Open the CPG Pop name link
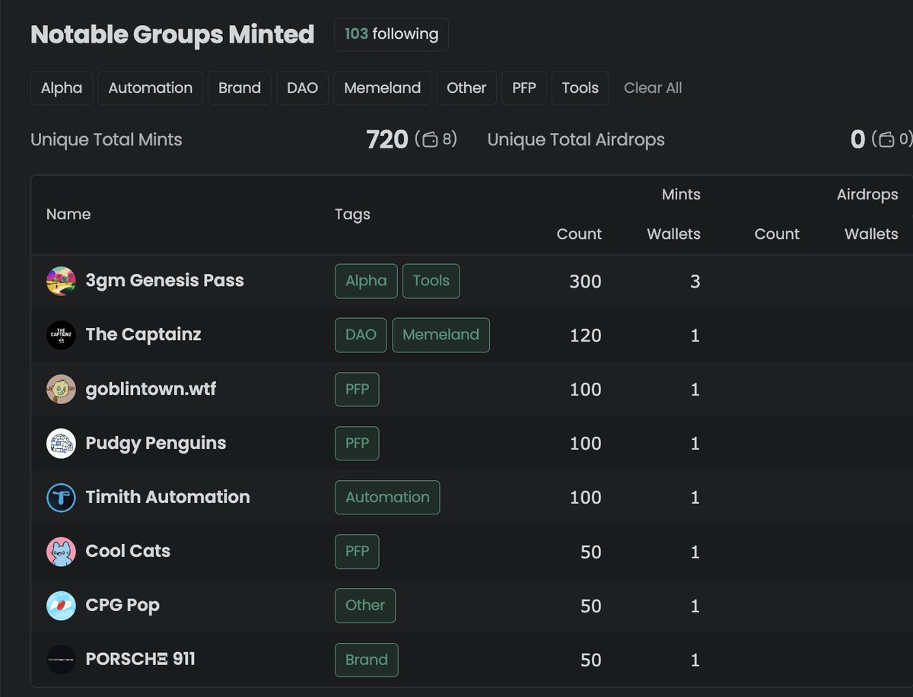 click(x=122, y=605)
